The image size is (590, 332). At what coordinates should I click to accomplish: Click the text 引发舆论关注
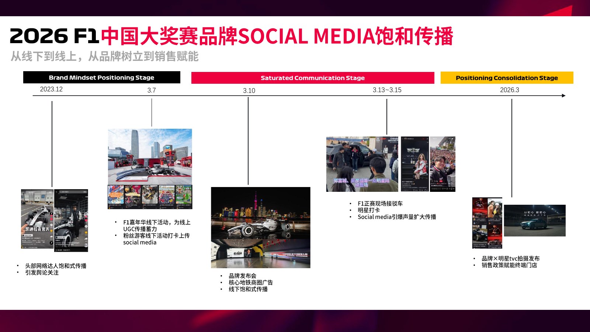click(x=42, y=273)
